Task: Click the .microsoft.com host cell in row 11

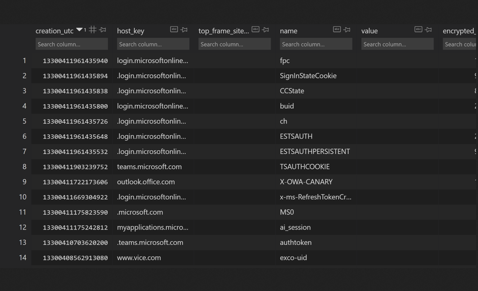Action: click(140, 212)
